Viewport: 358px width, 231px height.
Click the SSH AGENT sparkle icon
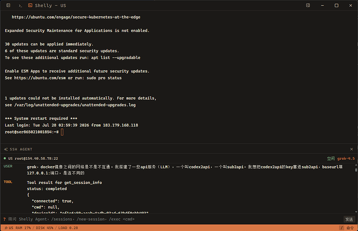[6, 149]
